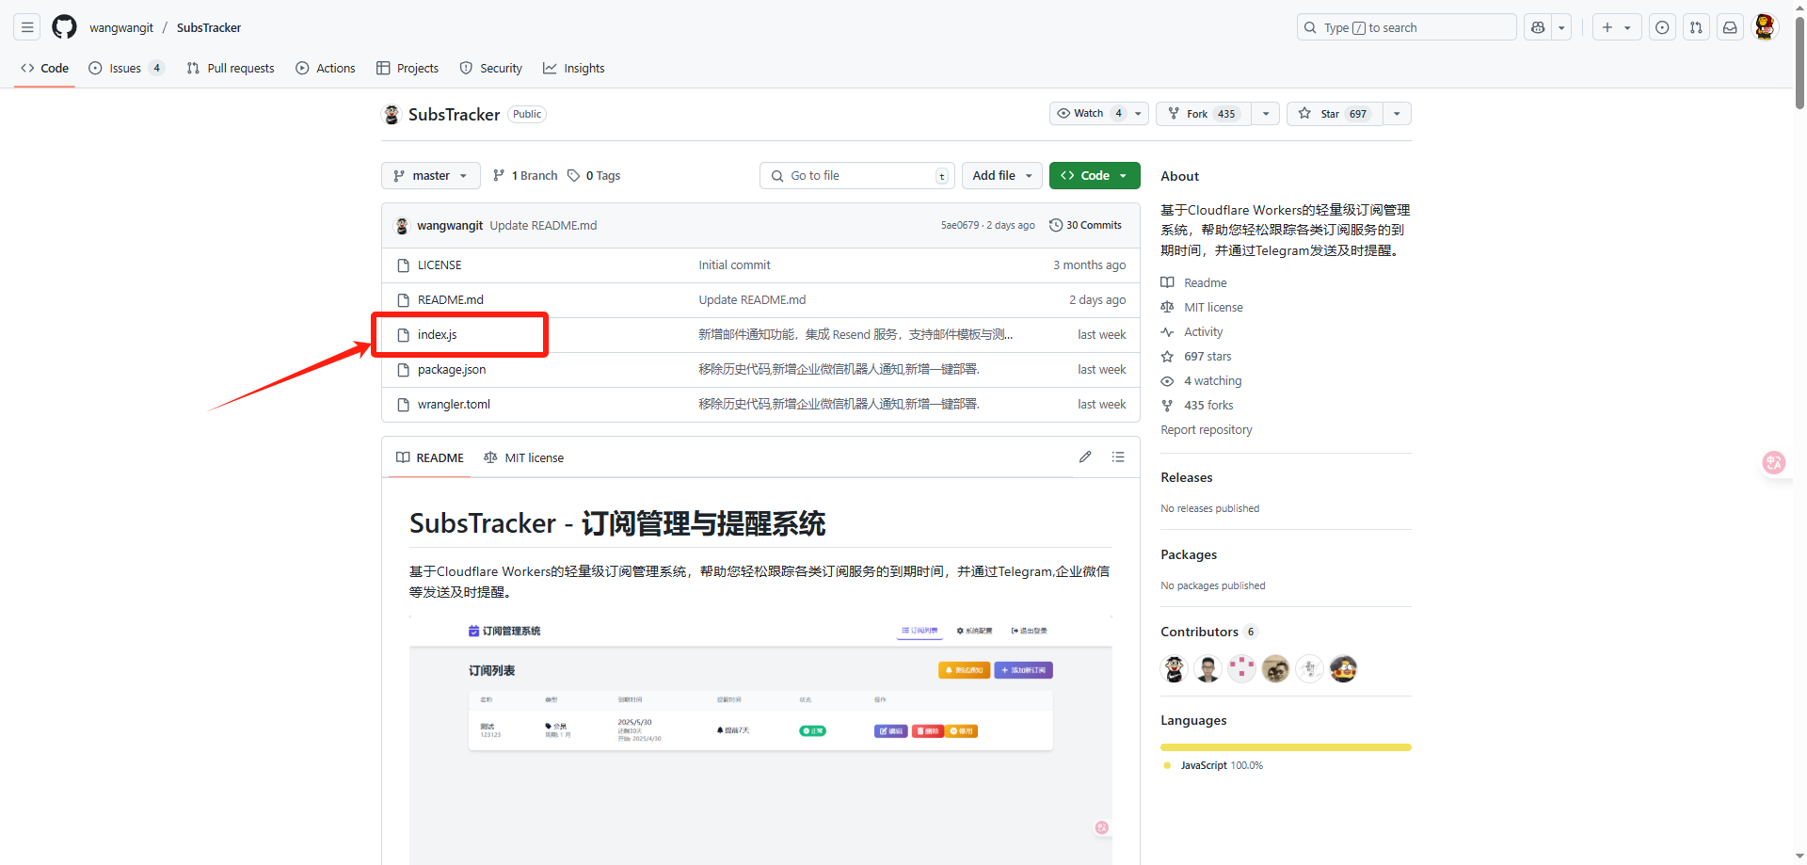Expand the Watch notification options arrow
Viewport: 1807px width, 865px height.
[1138, 113]
